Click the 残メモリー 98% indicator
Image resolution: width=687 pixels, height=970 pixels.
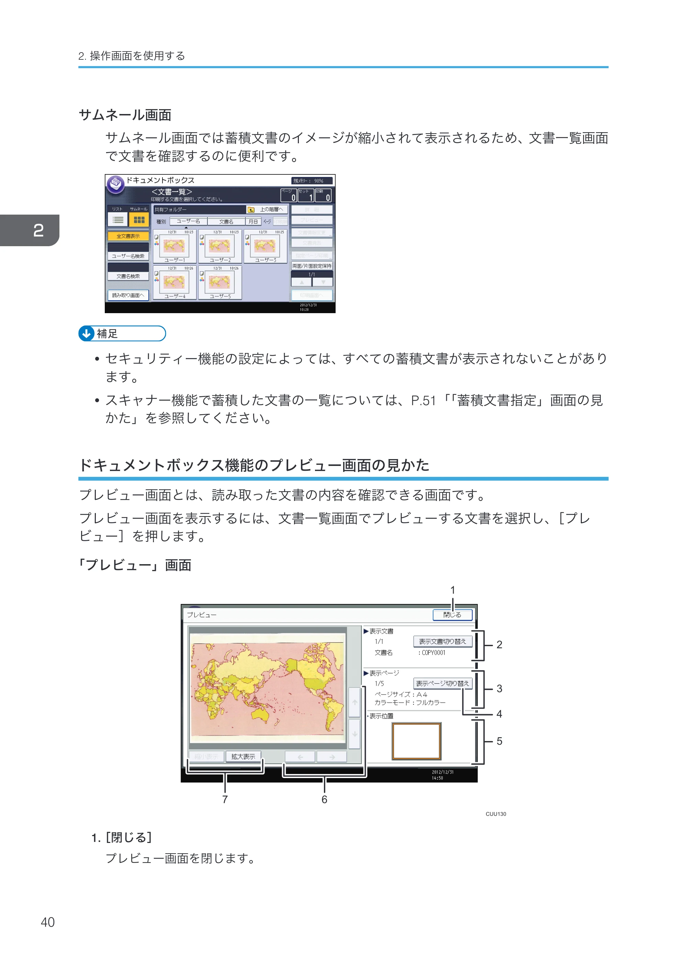[x=312, y=181]
